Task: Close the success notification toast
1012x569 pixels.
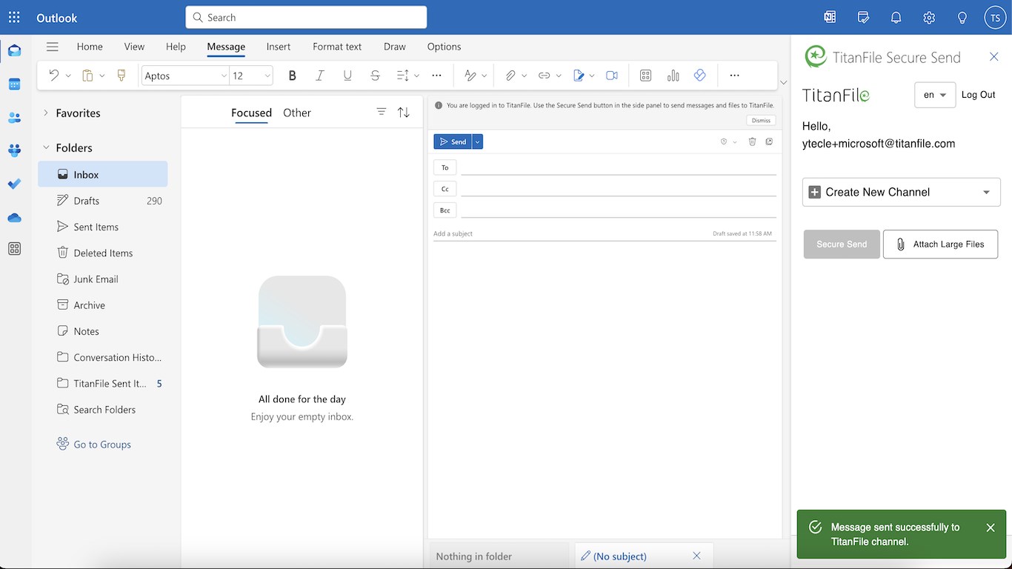Action: point(991,528)
